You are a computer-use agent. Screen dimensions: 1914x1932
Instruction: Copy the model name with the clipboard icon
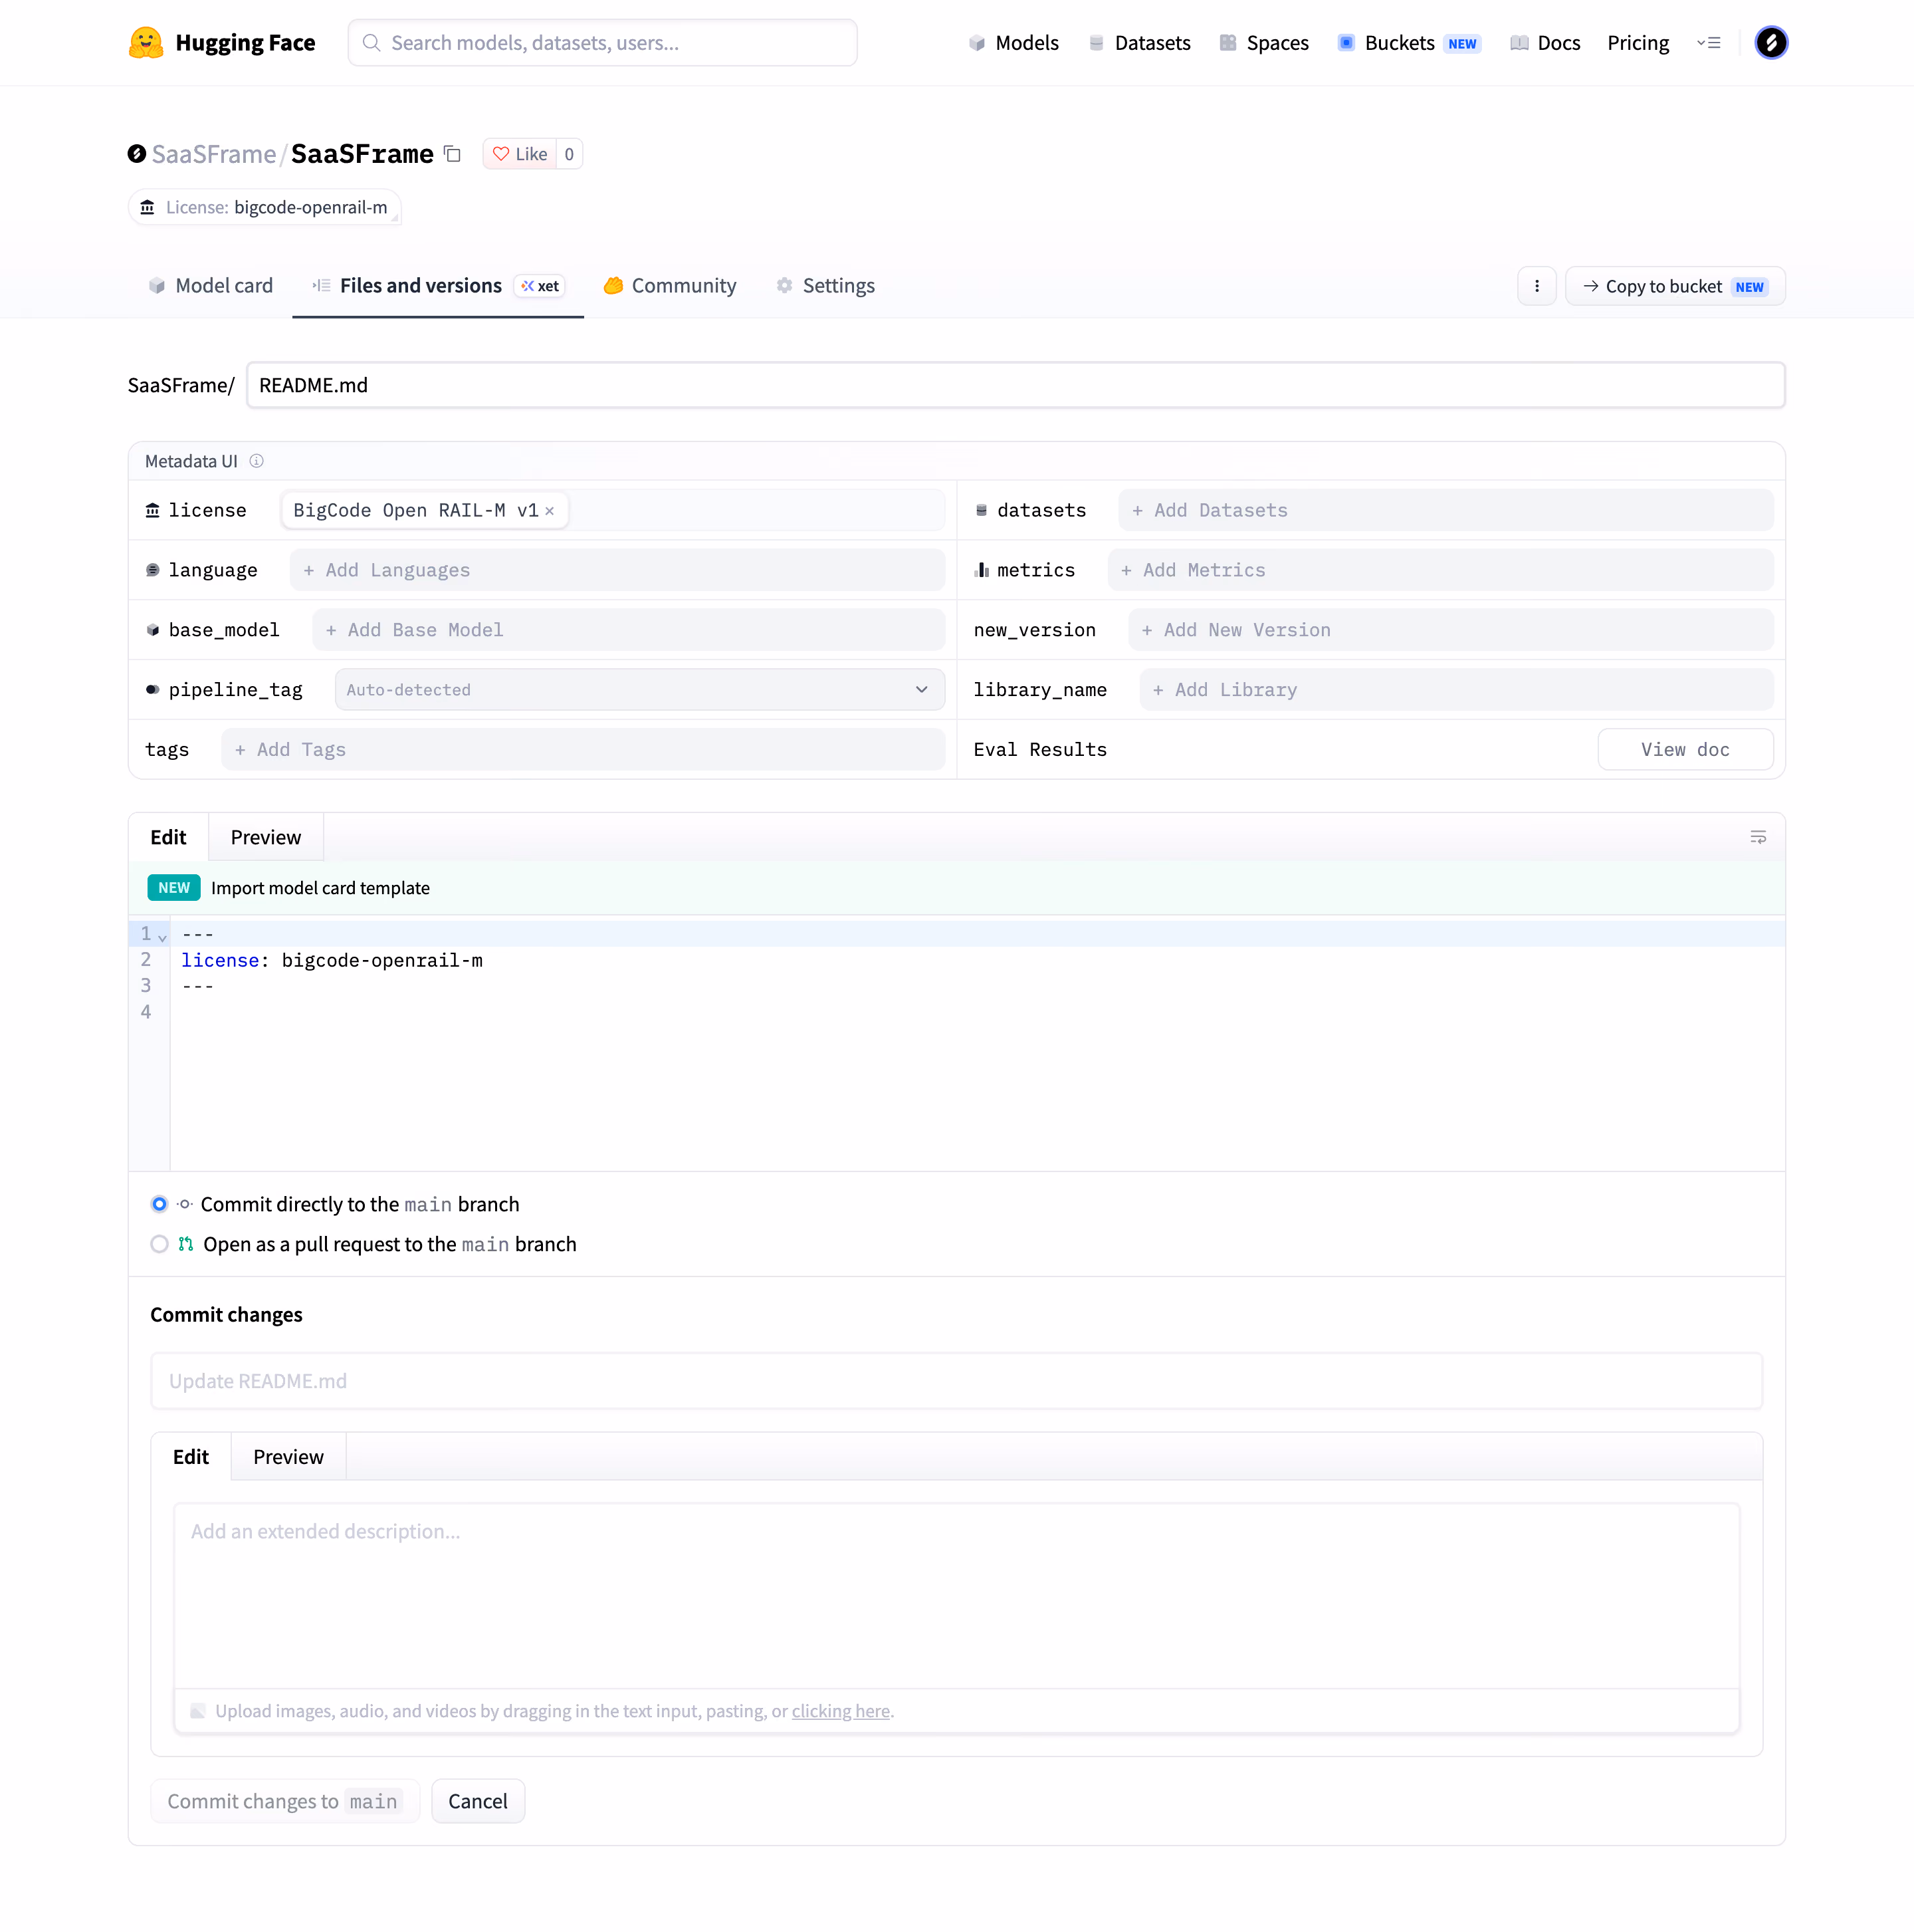point(453,154)
